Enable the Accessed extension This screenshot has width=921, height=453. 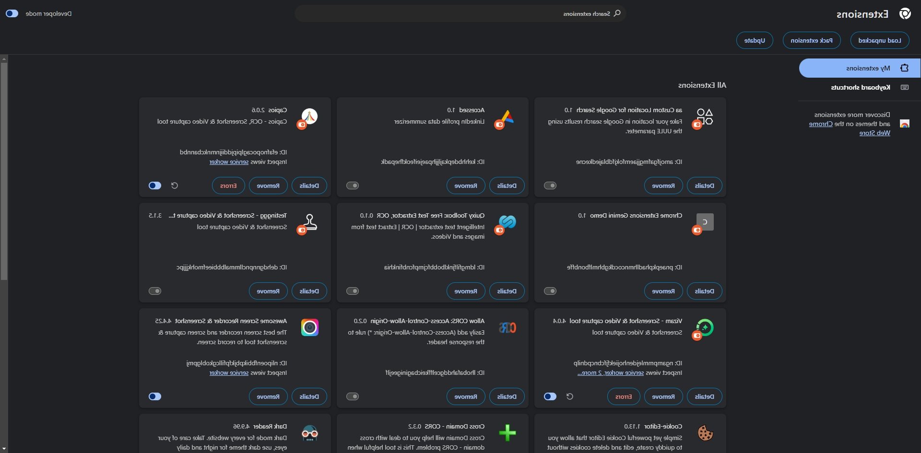click(353, 186)
